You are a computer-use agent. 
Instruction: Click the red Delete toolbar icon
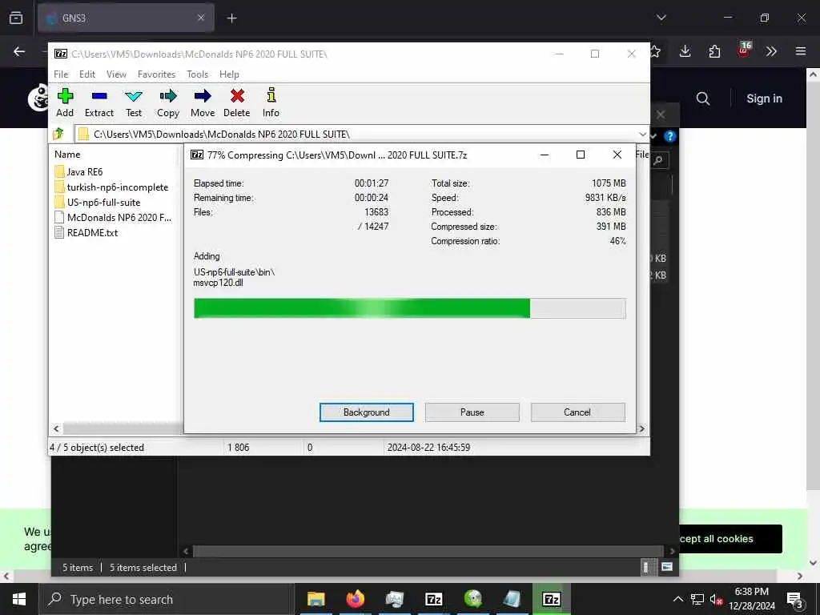click(x=237, y=102)
